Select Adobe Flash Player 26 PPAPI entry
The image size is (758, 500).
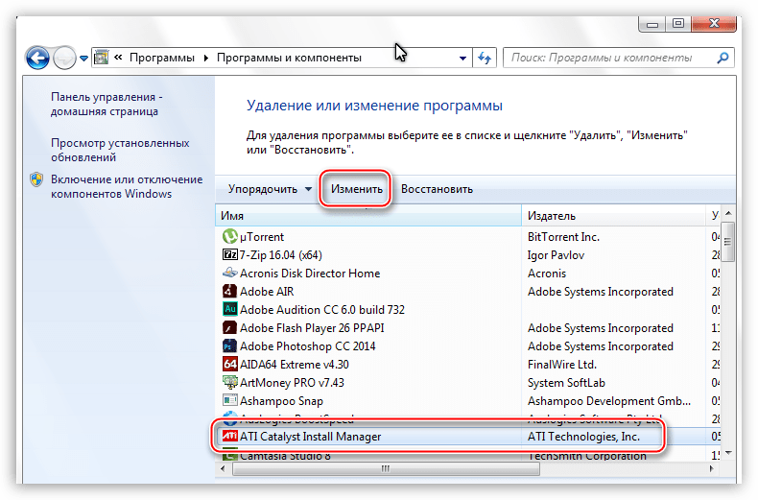tap(312, 328)
